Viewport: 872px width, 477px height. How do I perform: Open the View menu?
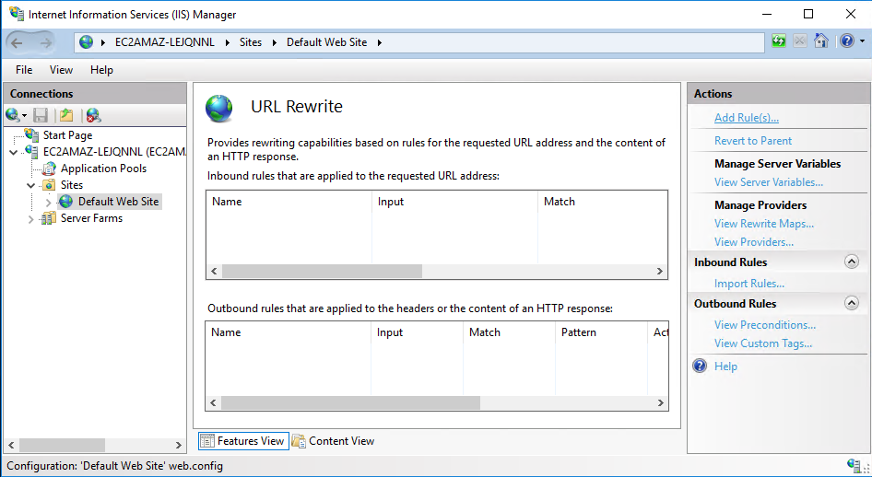point(61,70)
